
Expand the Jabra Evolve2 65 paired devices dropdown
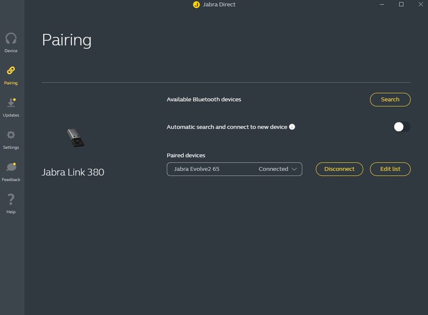(235, 169)
